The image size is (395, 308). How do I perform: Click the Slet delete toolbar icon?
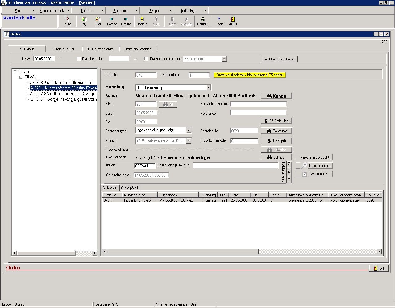98,21
